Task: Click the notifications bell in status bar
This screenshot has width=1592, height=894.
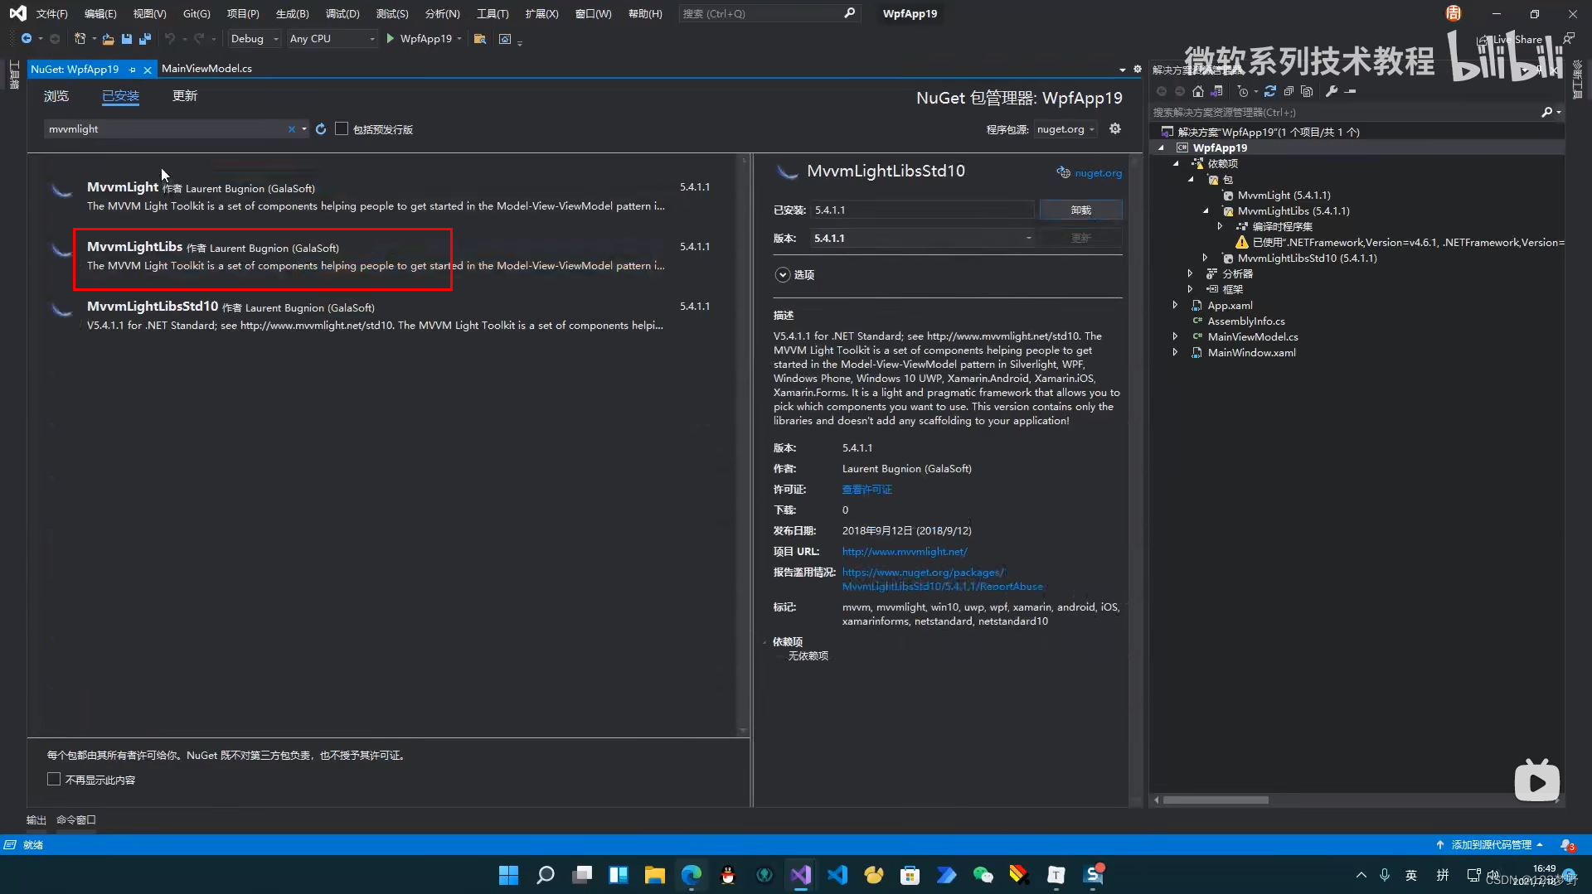Action: point(1566,845)
